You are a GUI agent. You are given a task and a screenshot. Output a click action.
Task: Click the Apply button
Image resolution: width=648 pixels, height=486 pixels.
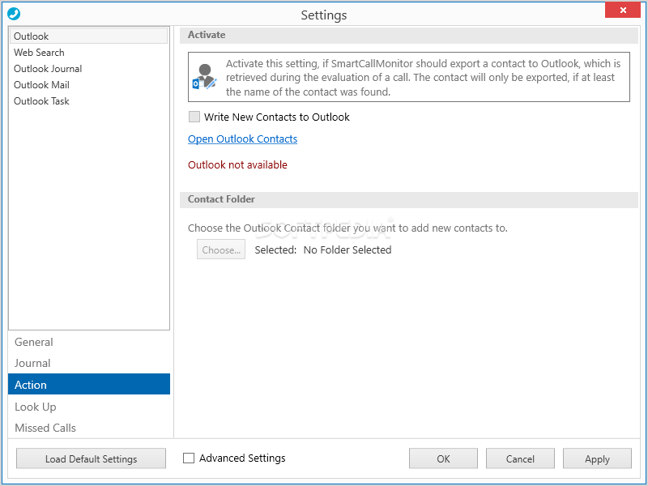pos(597,458)
